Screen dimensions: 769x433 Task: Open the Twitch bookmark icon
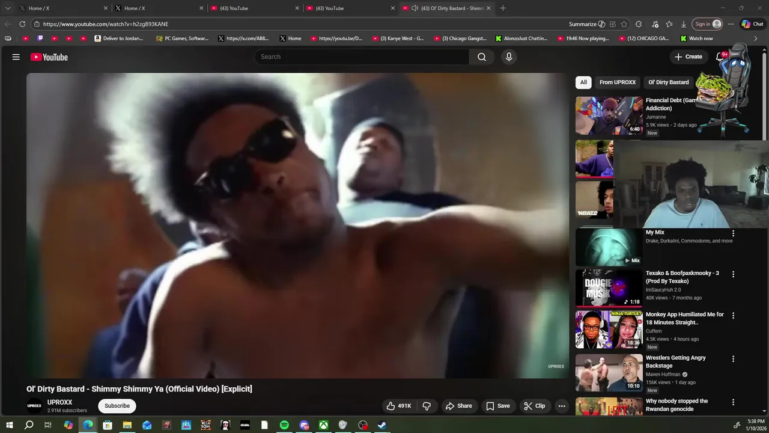click(40, 38)
